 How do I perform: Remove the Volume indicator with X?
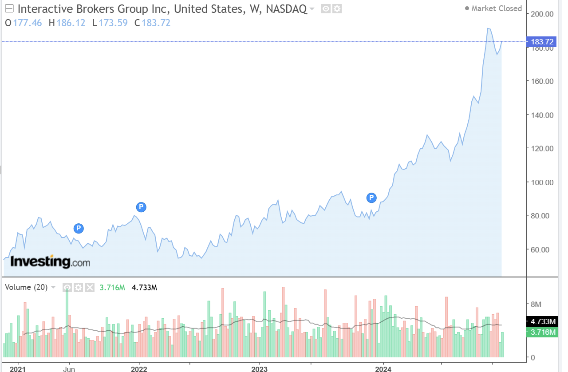tap(90, 287)
